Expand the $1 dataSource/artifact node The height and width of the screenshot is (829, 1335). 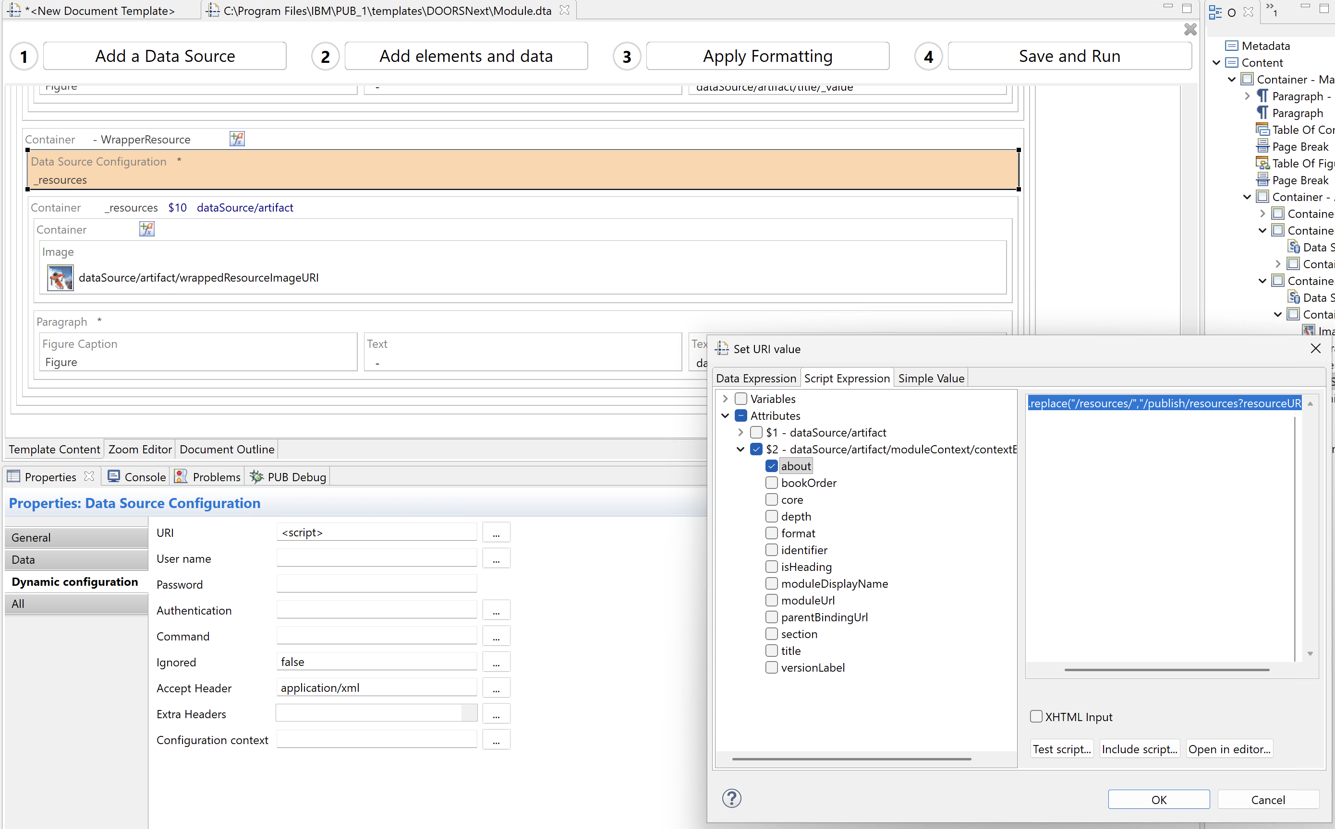tap(741, 433)
